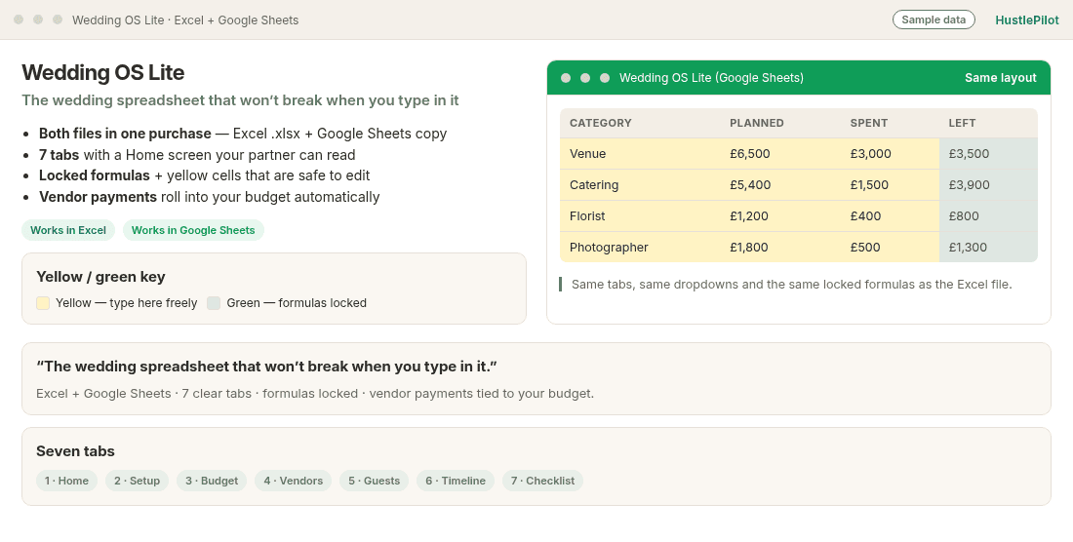The width and height of the screenshot is (1073, 542).
Task: Click the Works in Excel badge
Action: (x=67, y=230)
